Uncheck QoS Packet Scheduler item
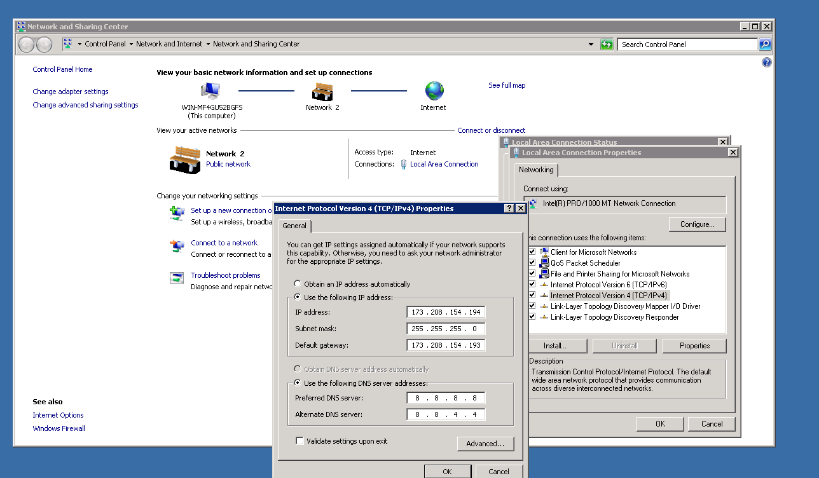Image resolution: width=819 pixels, height=478 pixels. 532,263
